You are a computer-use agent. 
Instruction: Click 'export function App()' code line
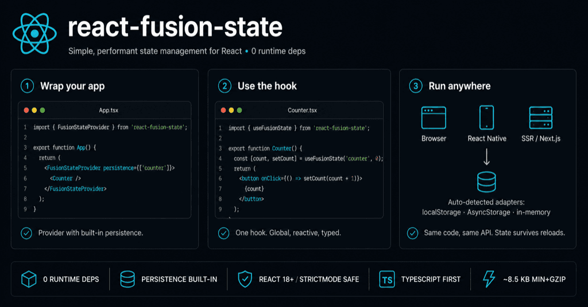point(64,148)
